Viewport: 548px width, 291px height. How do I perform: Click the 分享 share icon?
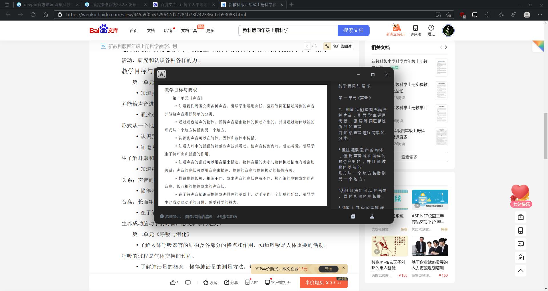pos(226,282)
